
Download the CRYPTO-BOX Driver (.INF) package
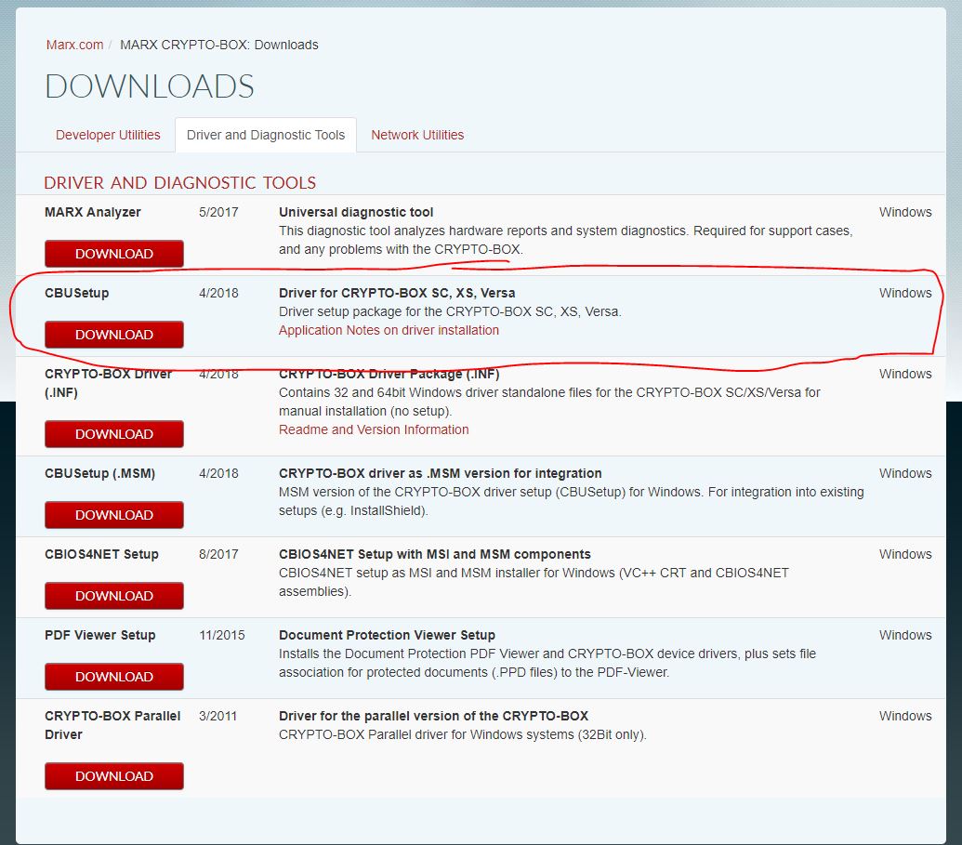(114, 434)
